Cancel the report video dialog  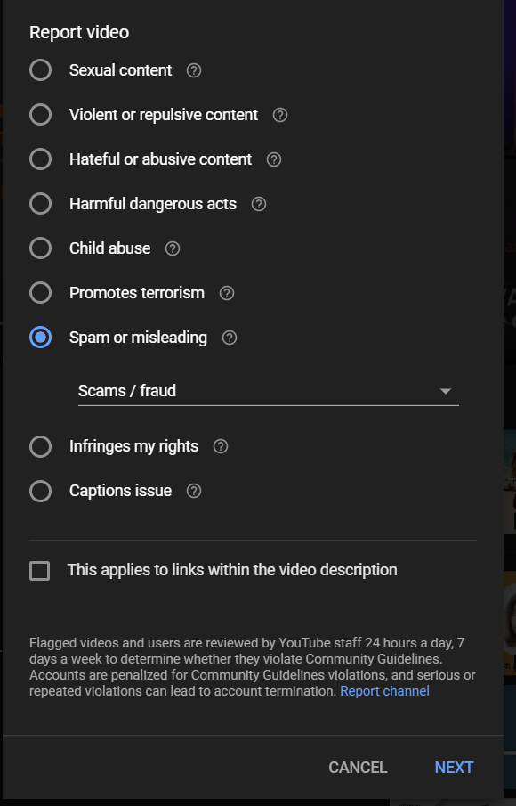[358, 768]
